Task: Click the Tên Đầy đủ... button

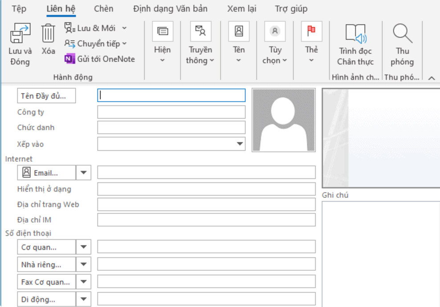Action: [x=46, y=96]
